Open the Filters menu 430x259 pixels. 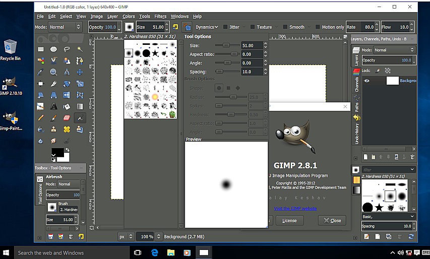coord(160,16)
